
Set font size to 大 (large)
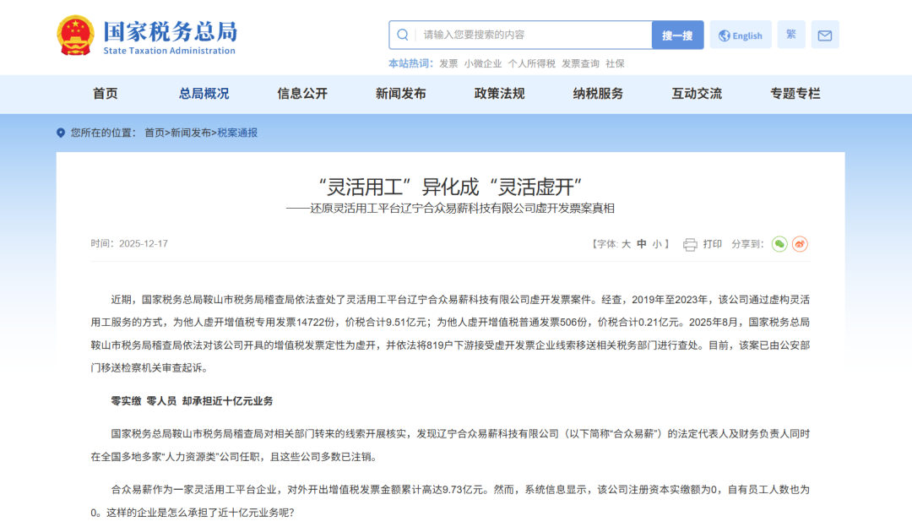[x=626, y=244]
